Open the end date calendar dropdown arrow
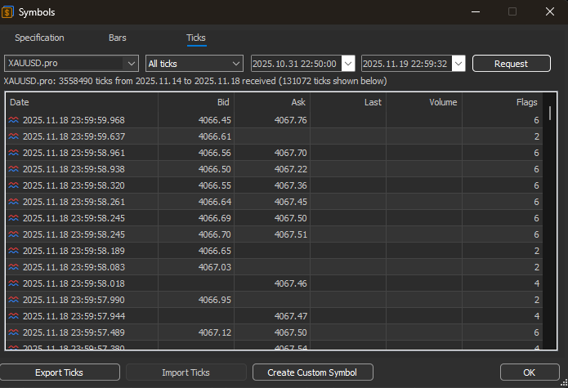 click(x=458, y=64)
